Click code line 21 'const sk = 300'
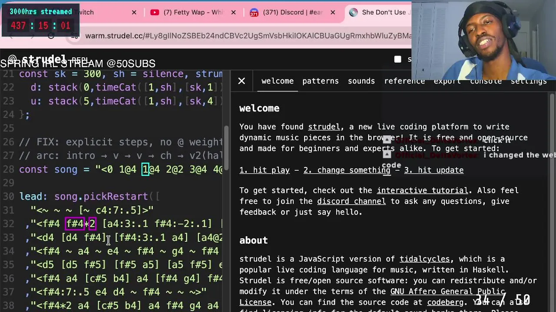 pos(121,74)
